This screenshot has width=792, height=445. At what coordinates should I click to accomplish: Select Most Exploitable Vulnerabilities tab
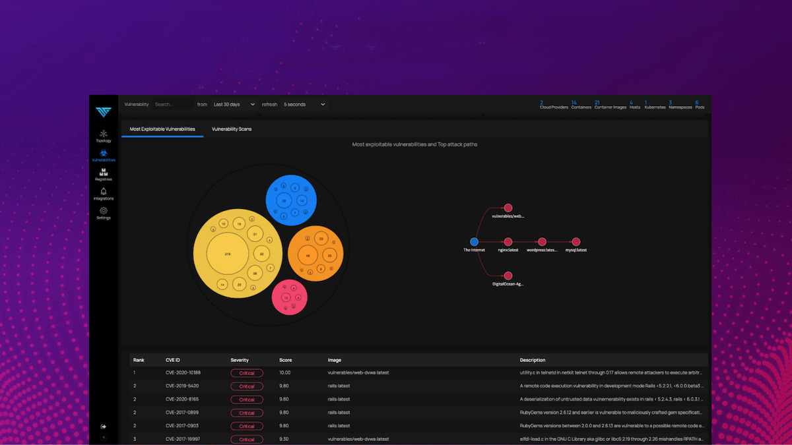coord(162,129)
